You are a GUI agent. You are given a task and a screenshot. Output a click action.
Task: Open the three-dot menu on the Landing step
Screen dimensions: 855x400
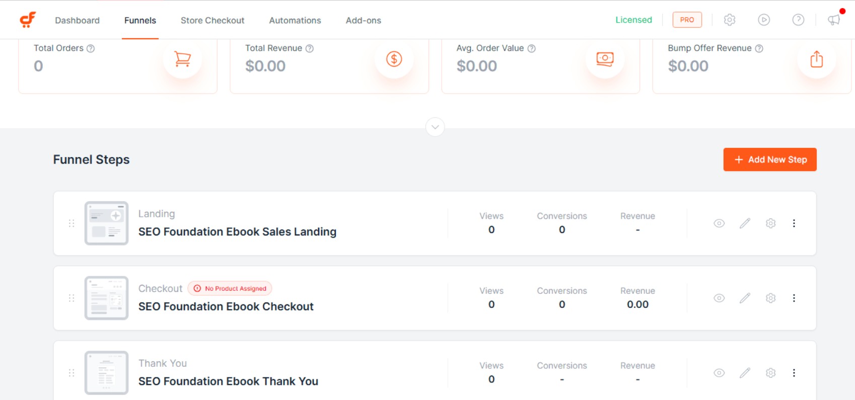pyautogui.click(x=794, y=223)
